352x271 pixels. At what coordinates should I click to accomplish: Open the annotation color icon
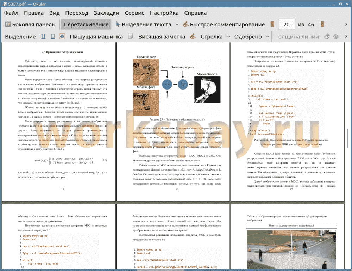(327, 37)
